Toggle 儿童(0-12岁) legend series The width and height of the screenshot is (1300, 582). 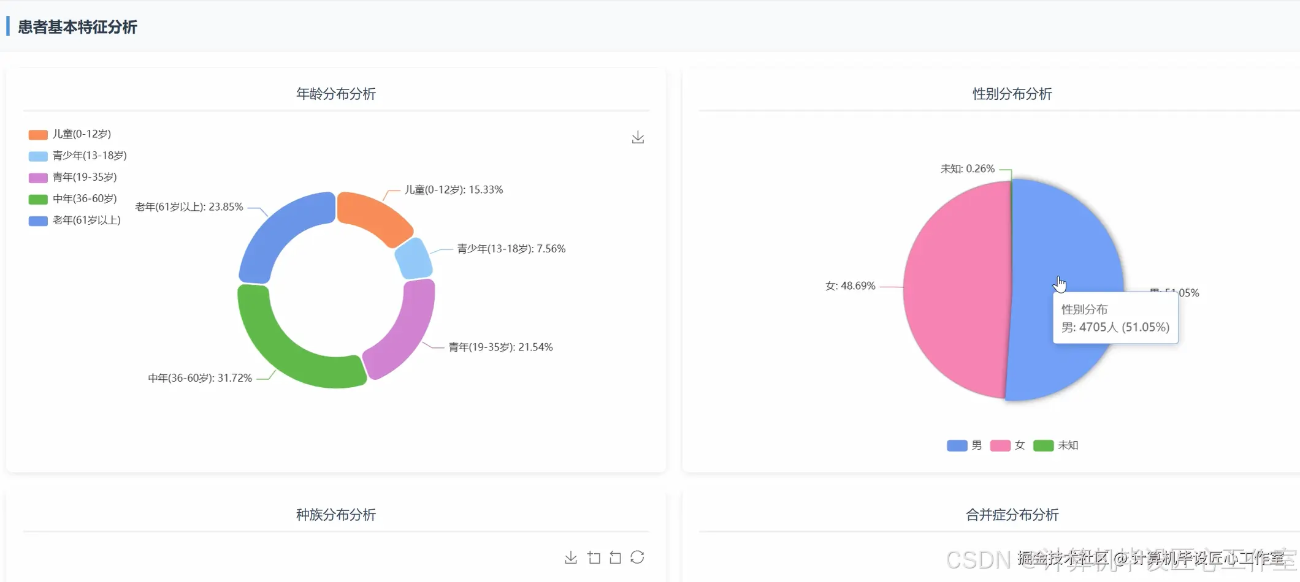(70, 134)
